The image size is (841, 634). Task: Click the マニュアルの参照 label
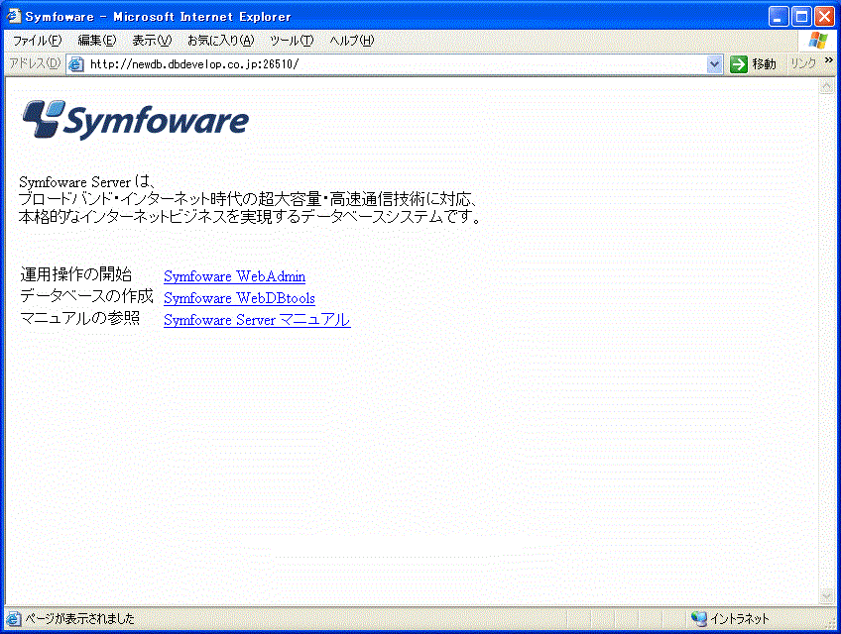click(x=80, y=318)
